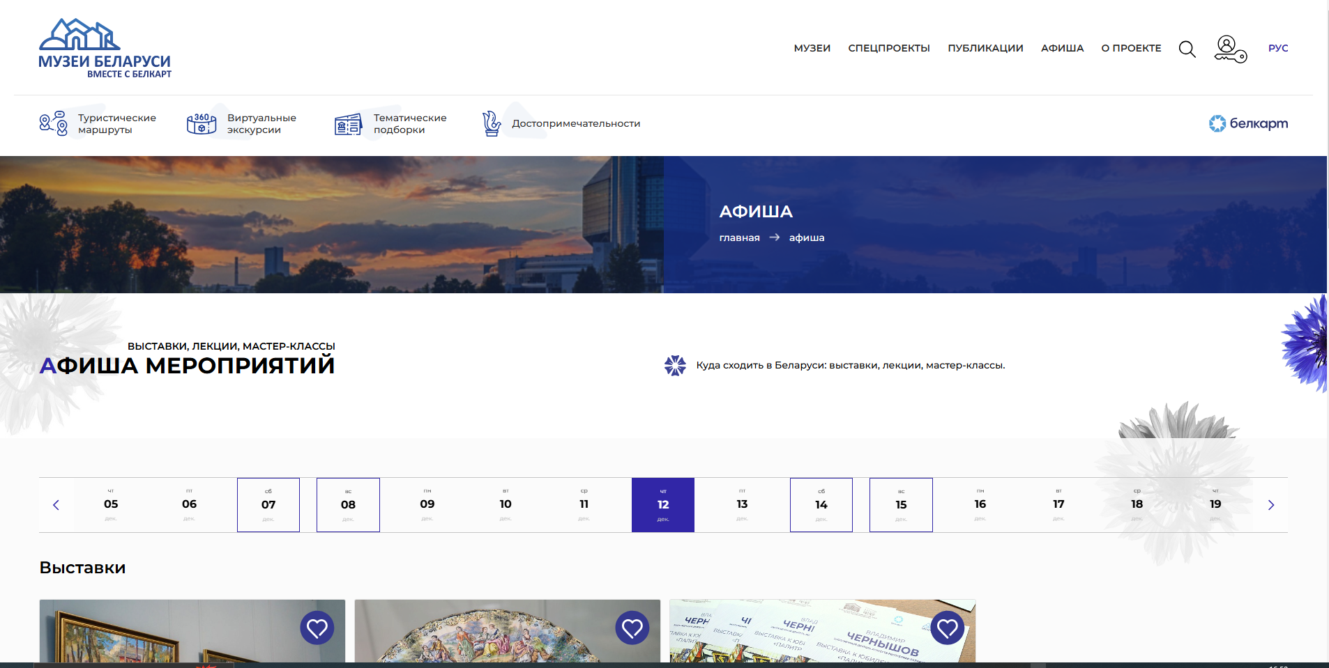
Task: Select date 18 in the calendar
Action: coord(1137,505)
